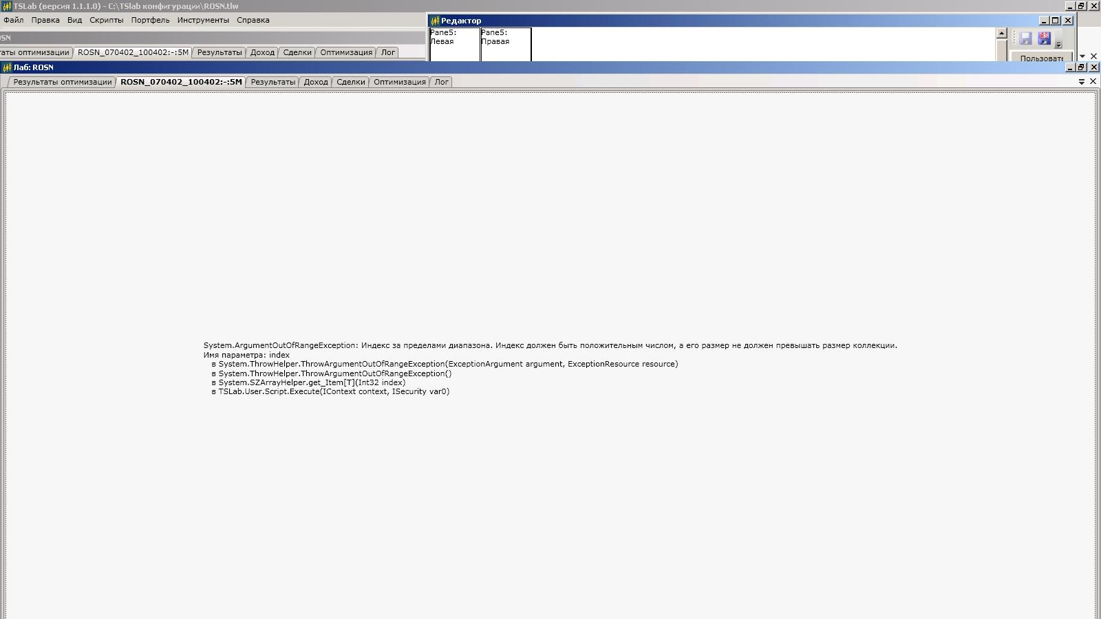This screenshot has width=1101, height=619.
Task: Select the partially hidden оптимизации tab in background panel
Action: click(x=35, y=52)
